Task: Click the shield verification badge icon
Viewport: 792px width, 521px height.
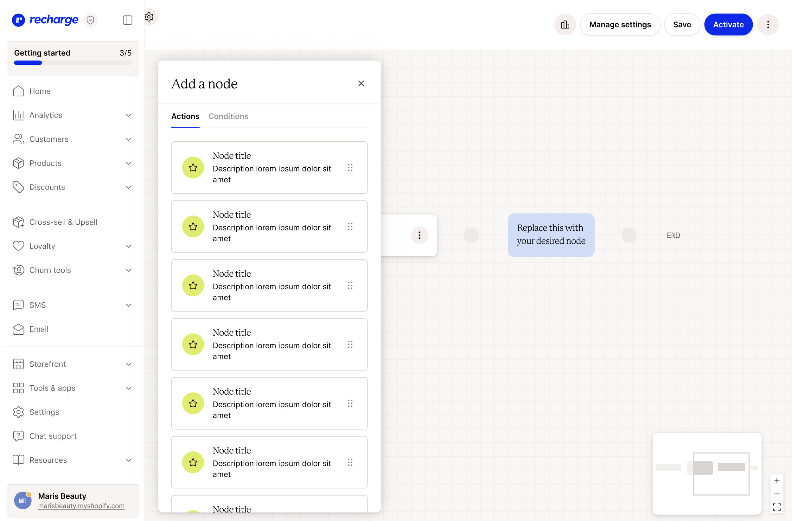Action: click(90, 20)
